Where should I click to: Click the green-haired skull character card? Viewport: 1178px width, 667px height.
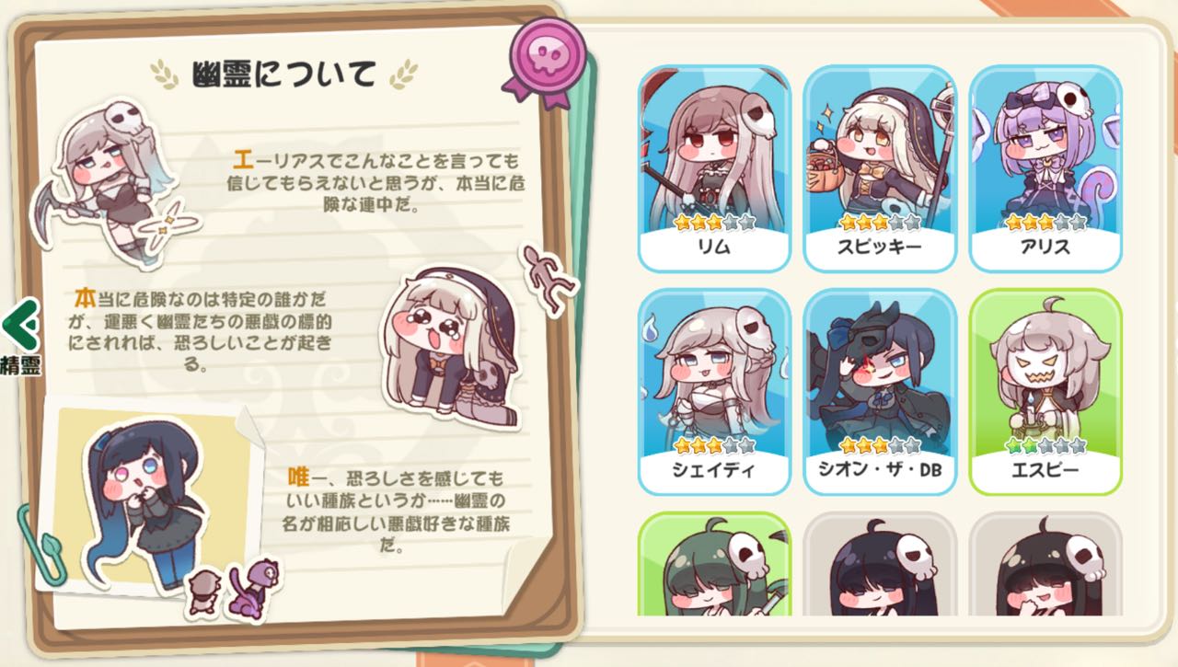[x=714, y=564]
